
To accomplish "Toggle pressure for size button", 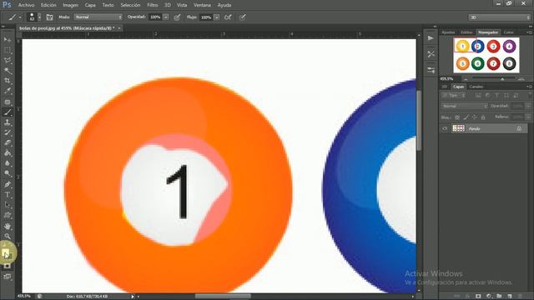I will point(243,17).
